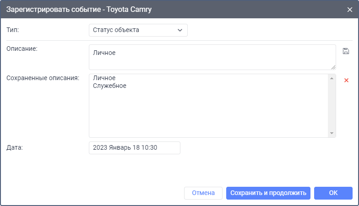The image size is (359, 206).
Task: Click the red X delete saved description icon
Action: [x=346, y=80]
